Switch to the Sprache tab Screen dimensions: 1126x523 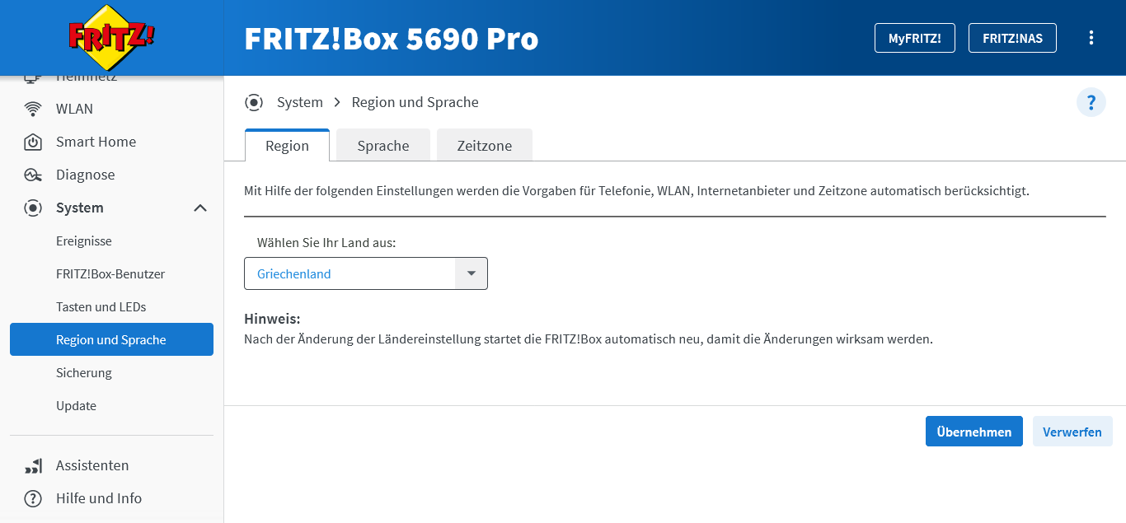(383, 146)
